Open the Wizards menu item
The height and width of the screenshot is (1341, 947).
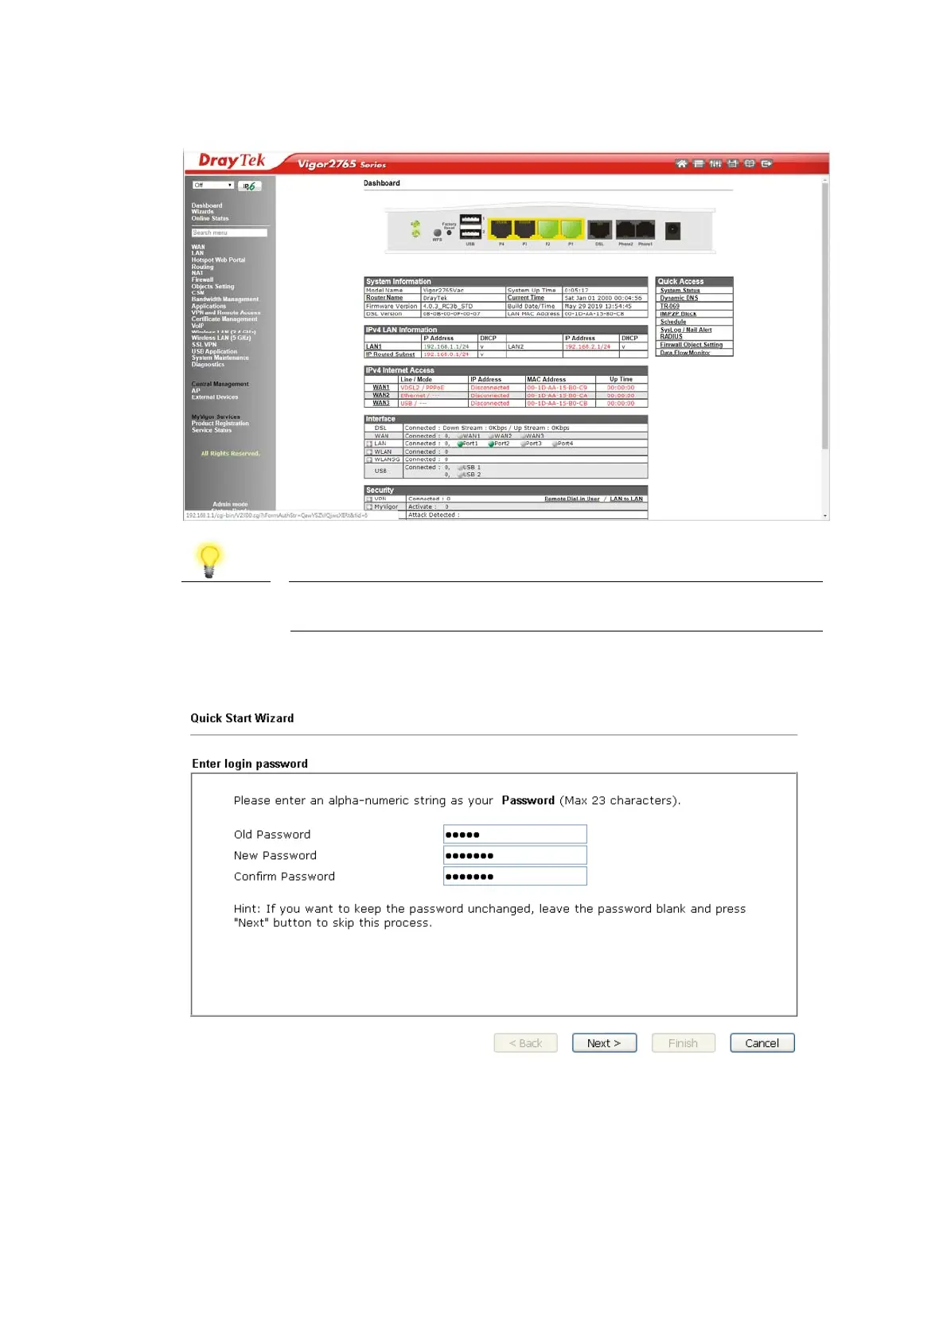[x=202, y=212]
